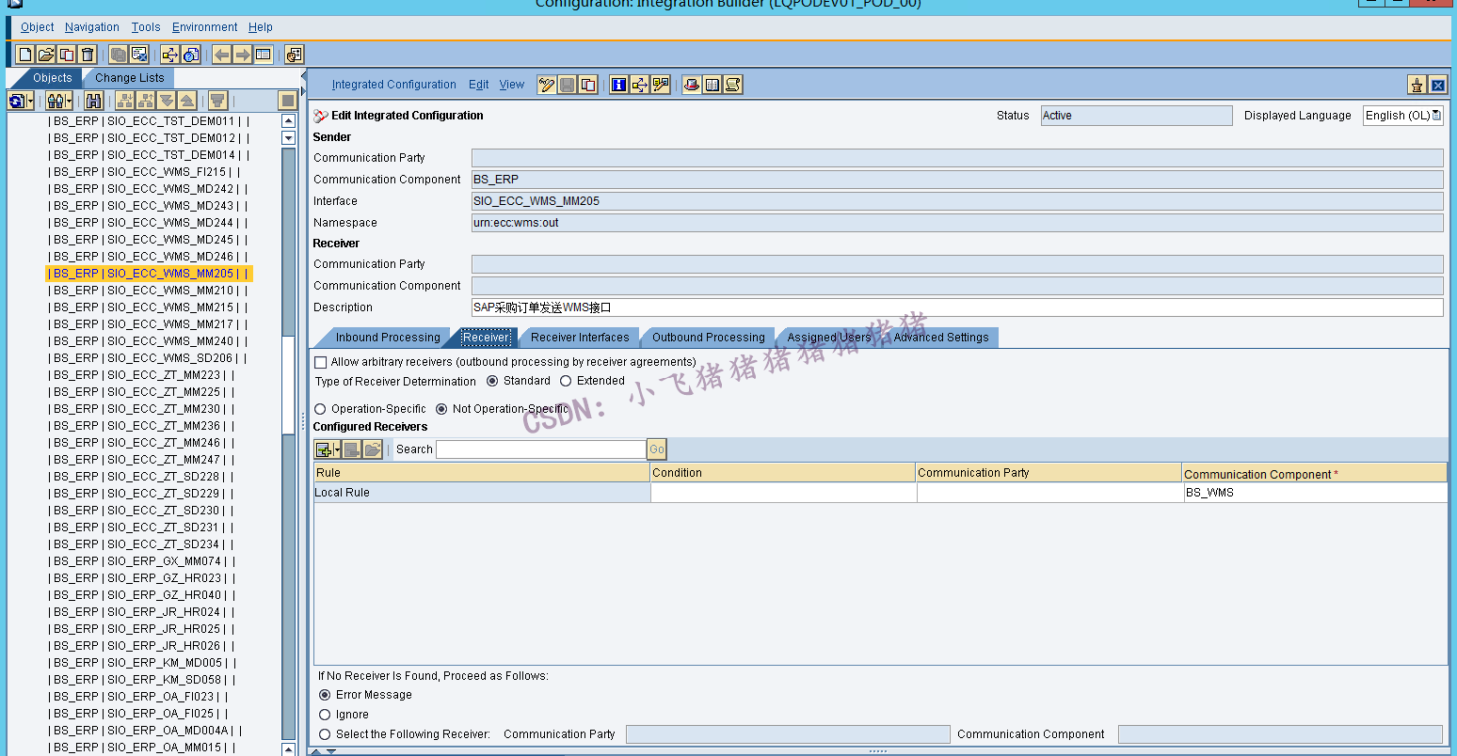Select the Extended receiver determination radio button

(x=566, y=380)
